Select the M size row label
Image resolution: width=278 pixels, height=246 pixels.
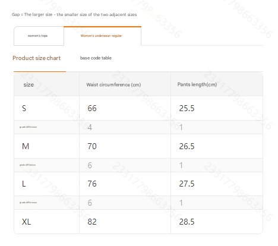point(26,146)
